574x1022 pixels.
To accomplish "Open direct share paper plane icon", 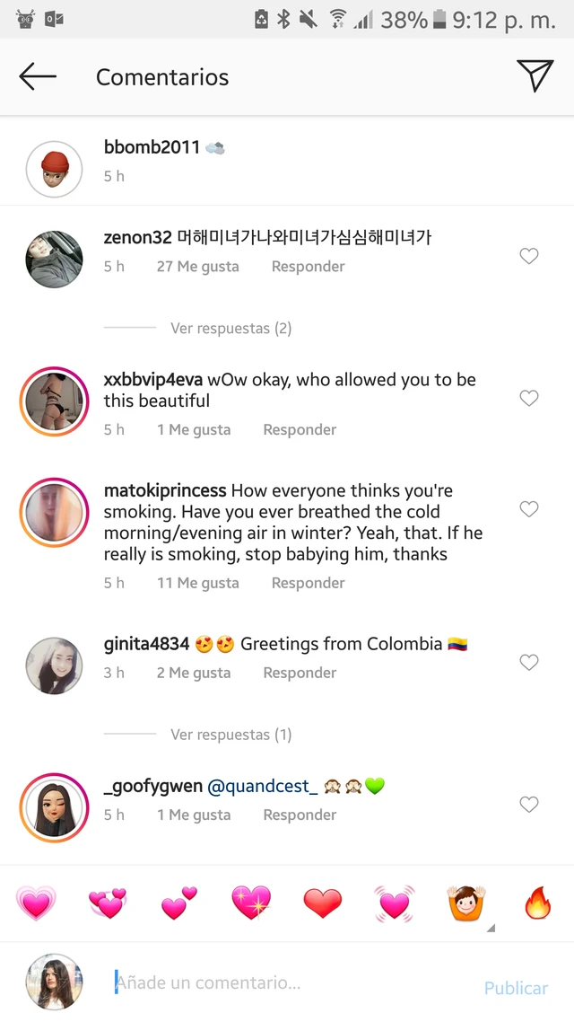I will click(x=535, y=75).
